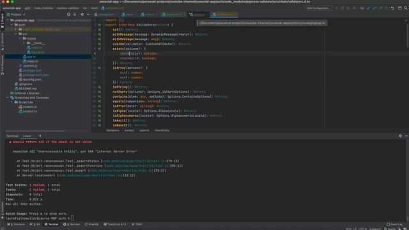Collapse the unsocial-app root folder
The image size is (409, 230).
[x=8, y=20]
